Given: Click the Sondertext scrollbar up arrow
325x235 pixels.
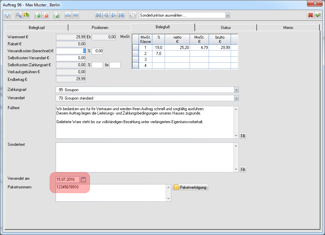Looking at the screenshot, I should 236,145.
